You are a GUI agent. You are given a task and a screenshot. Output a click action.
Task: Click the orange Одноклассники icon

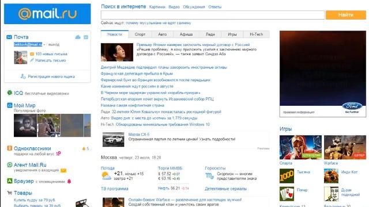(9, 148)
